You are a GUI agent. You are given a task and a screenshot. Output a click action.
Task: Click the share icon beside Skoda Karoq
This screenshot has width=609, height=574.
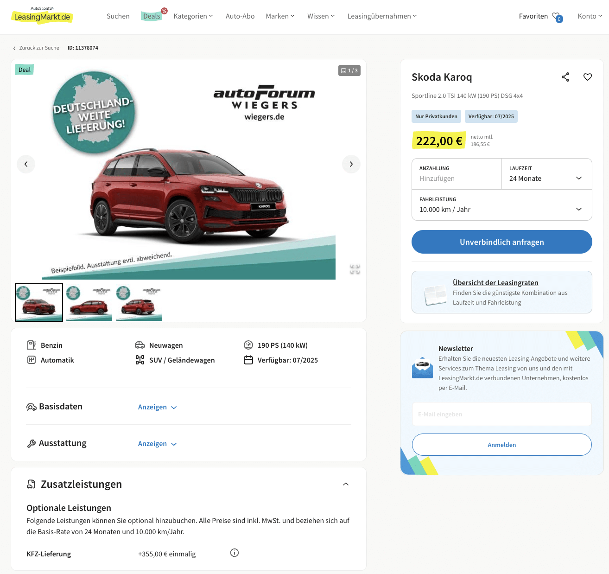tap(565, 77)
